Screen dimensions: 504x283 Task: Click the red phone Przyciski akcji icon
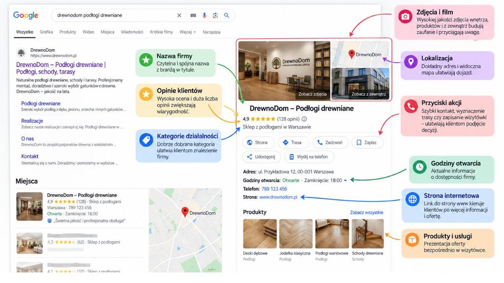411,106
